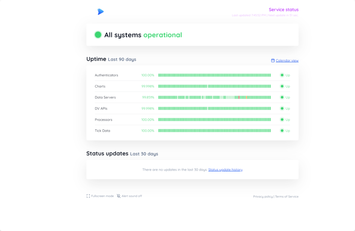Click the Charts service name
The height and width of the screenshot is (231, 355).
(x=100, y=86)
